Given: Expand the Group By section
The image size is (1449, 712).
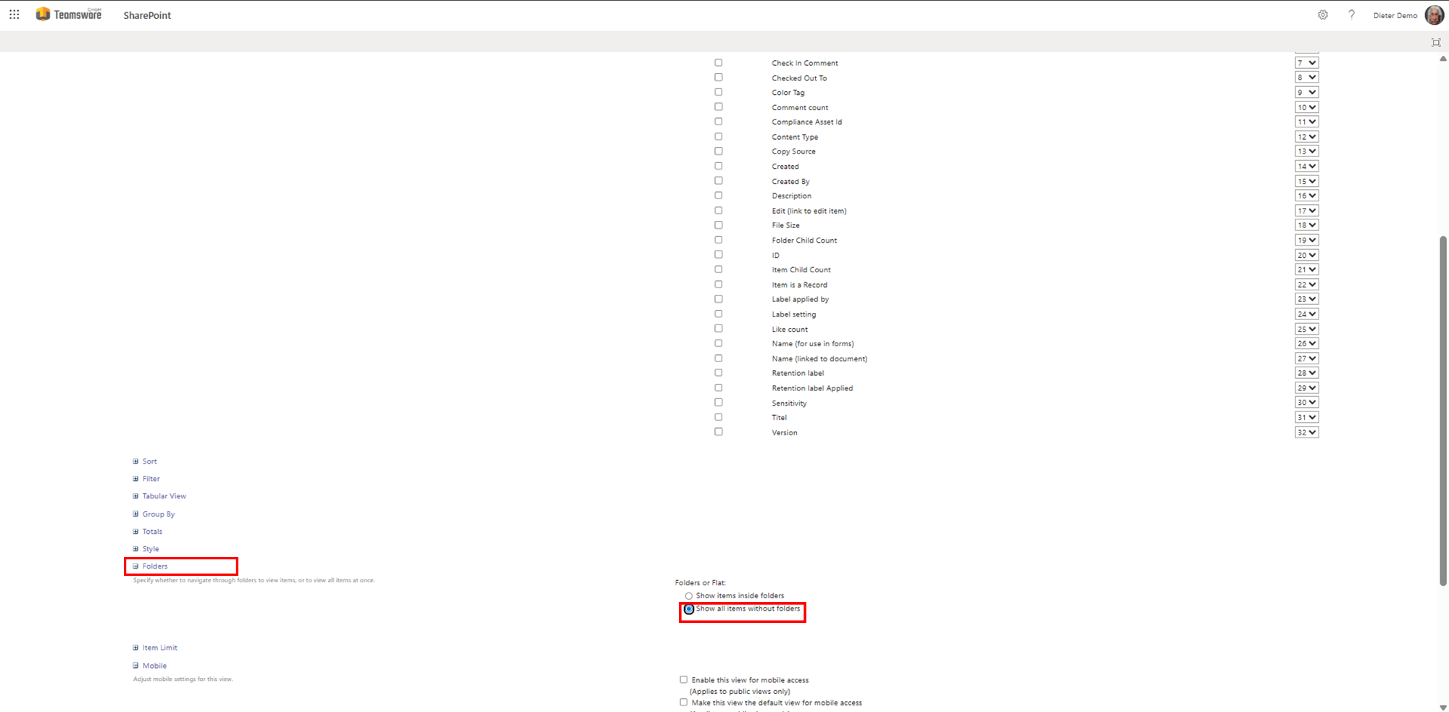Looking at the screenshot, I should coord(158,514).
